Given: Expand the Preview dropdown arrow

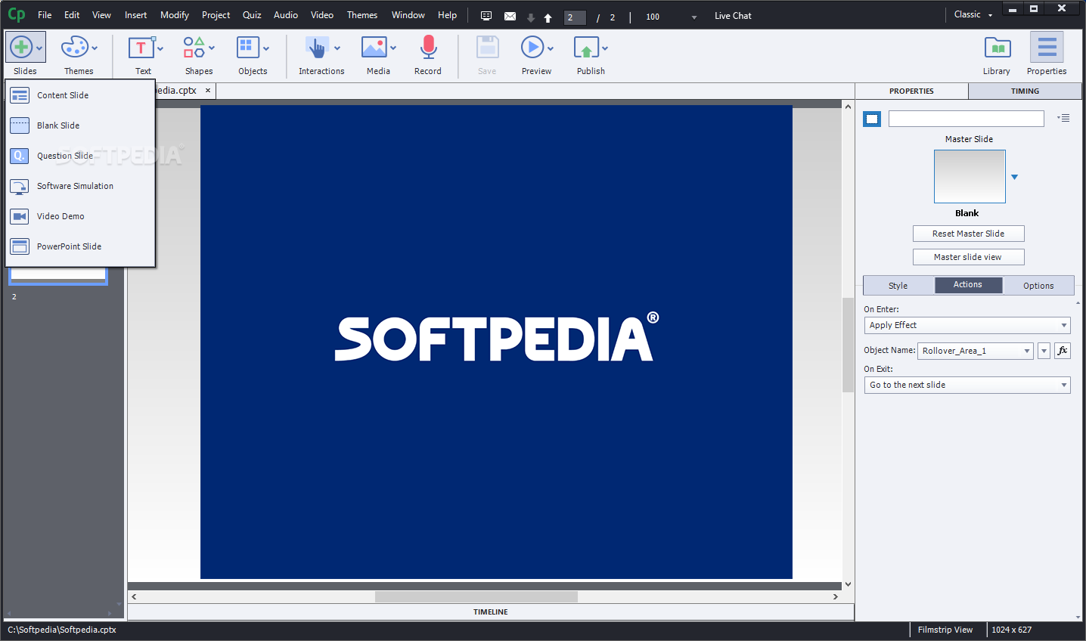Looking at the screenshot, I should [x=551, y=48].
